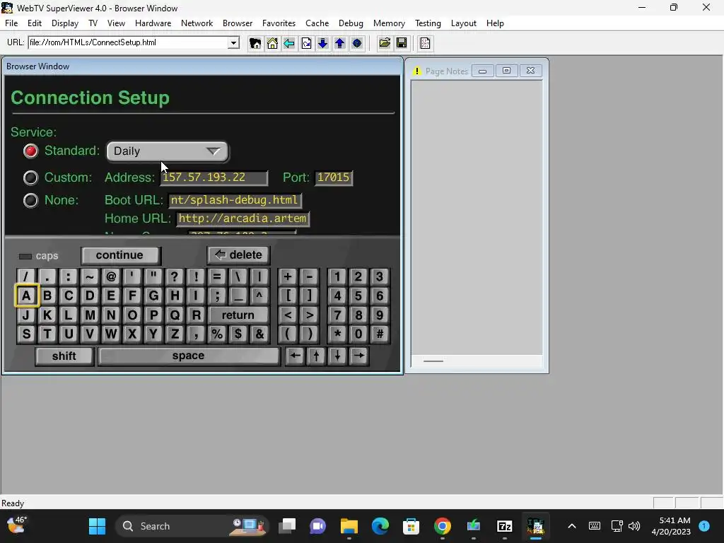This screenshot has width=724, height=543.
Task: Click the weather widget showing 46°
Action: pyautogui.click(x=17, y=525)
